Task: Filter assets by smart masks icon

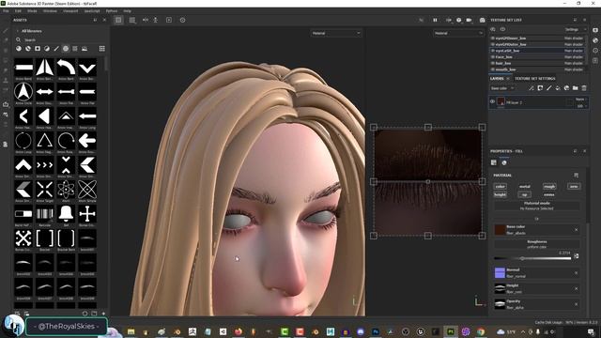Action: pyautogui.click(x=38, y=49)
